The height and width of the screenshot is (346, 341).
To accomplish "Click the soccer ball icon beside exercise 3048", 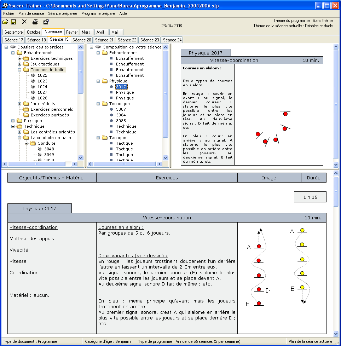I will (x=40, y=149).
